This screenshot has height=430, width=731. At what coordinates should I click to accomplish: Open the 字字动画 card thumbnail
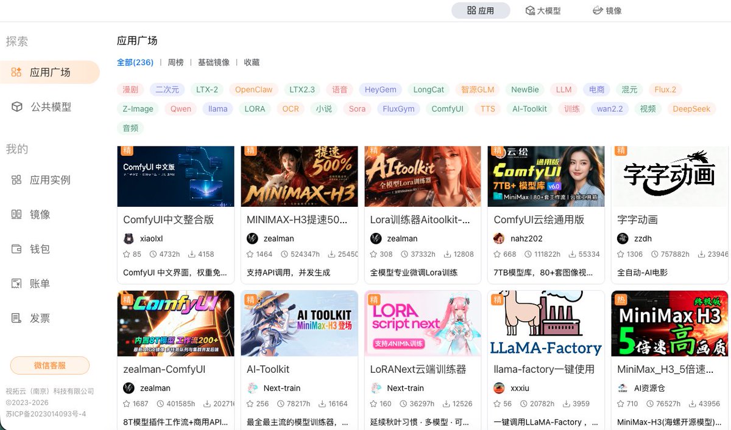[669, 176]
